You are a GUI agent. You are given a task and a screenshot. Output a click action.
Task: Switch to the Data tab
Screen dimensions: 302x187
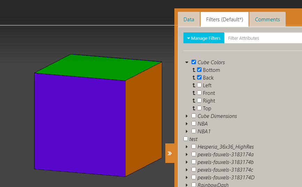tap(189, 19)
